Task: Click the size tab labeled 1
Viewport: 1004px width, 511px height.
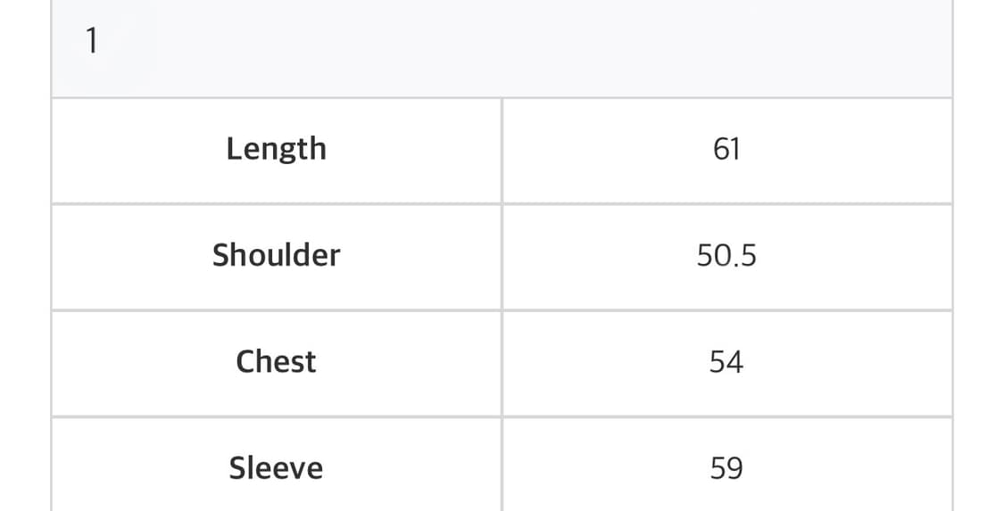Action: point(91,42)
